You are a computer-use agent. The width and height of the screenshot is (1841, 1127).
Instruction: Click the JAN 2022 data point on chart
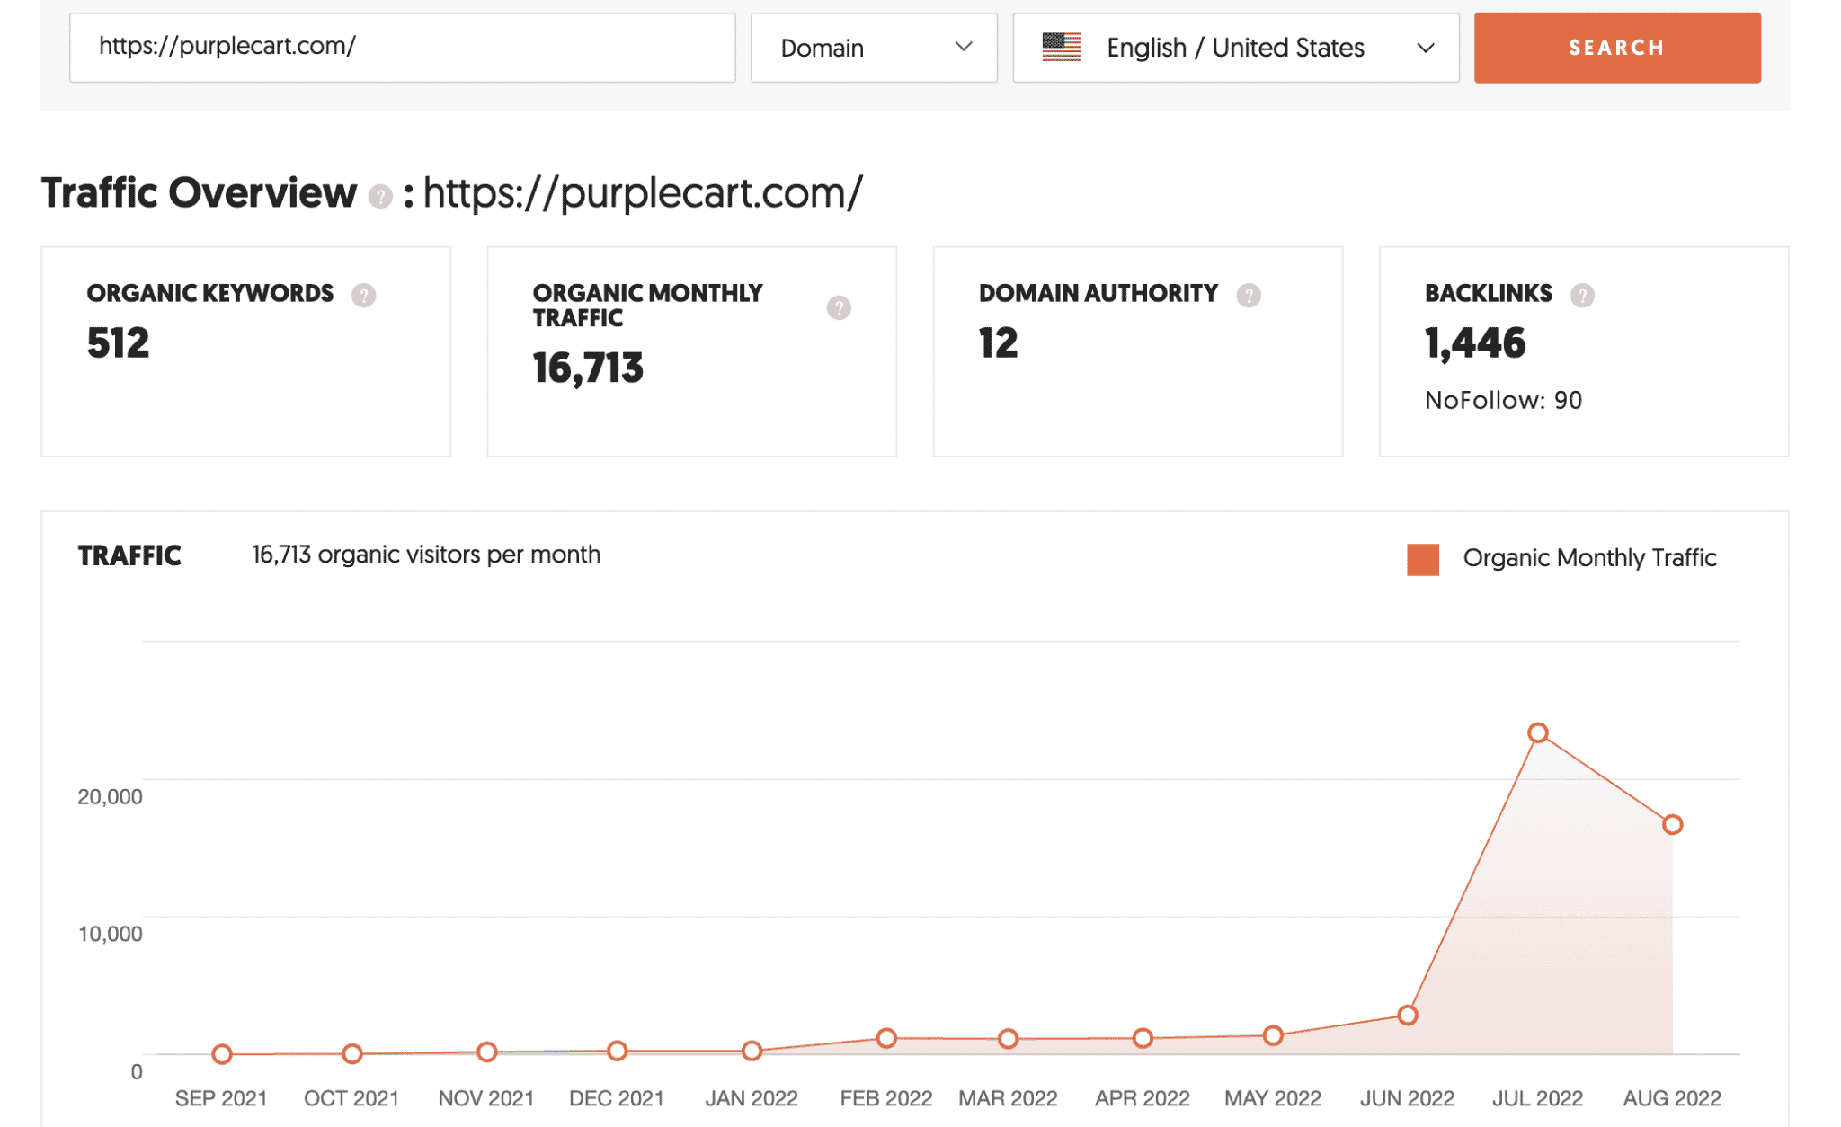752,1051
